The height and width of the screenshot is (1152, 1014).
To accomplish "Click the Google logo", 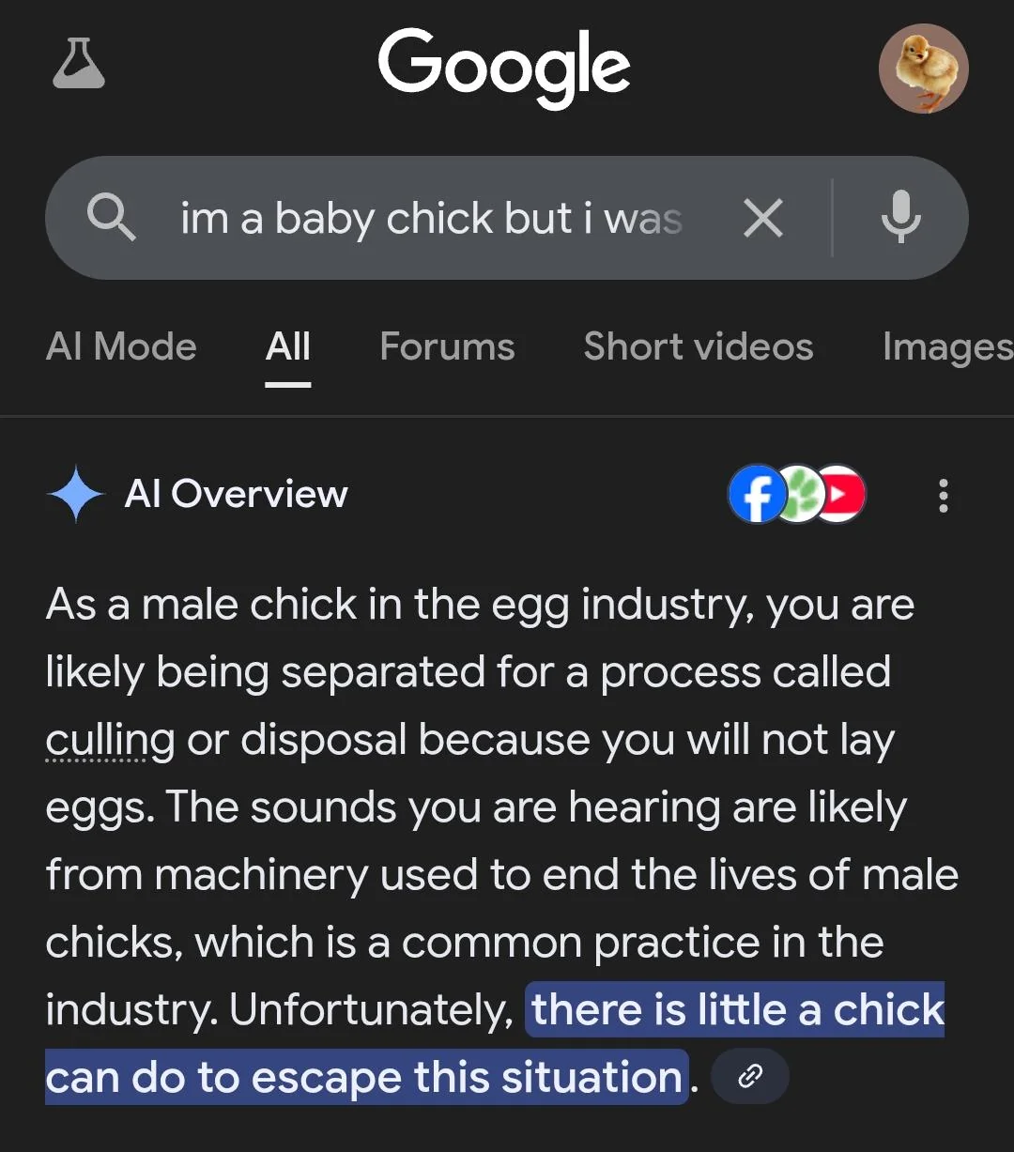I will point(504,67).
